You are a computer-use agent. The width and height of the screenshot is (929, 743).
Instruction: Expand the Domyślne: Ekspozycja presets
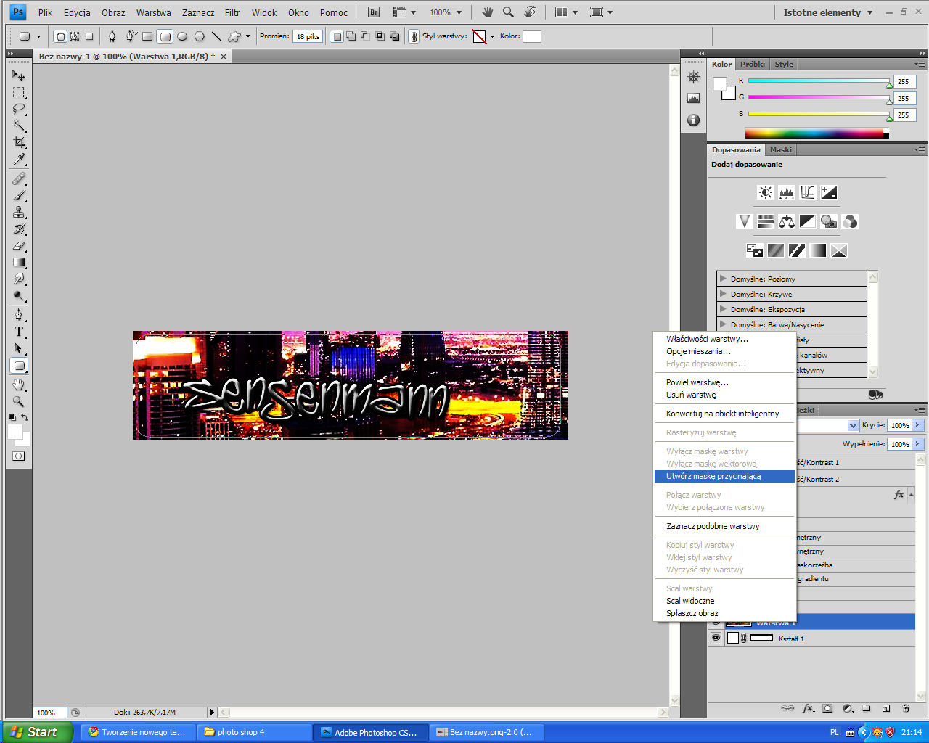coord(723,309)
